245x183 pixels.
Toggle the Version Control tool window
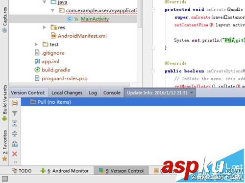pyautogui.click(x=121, y=171)
